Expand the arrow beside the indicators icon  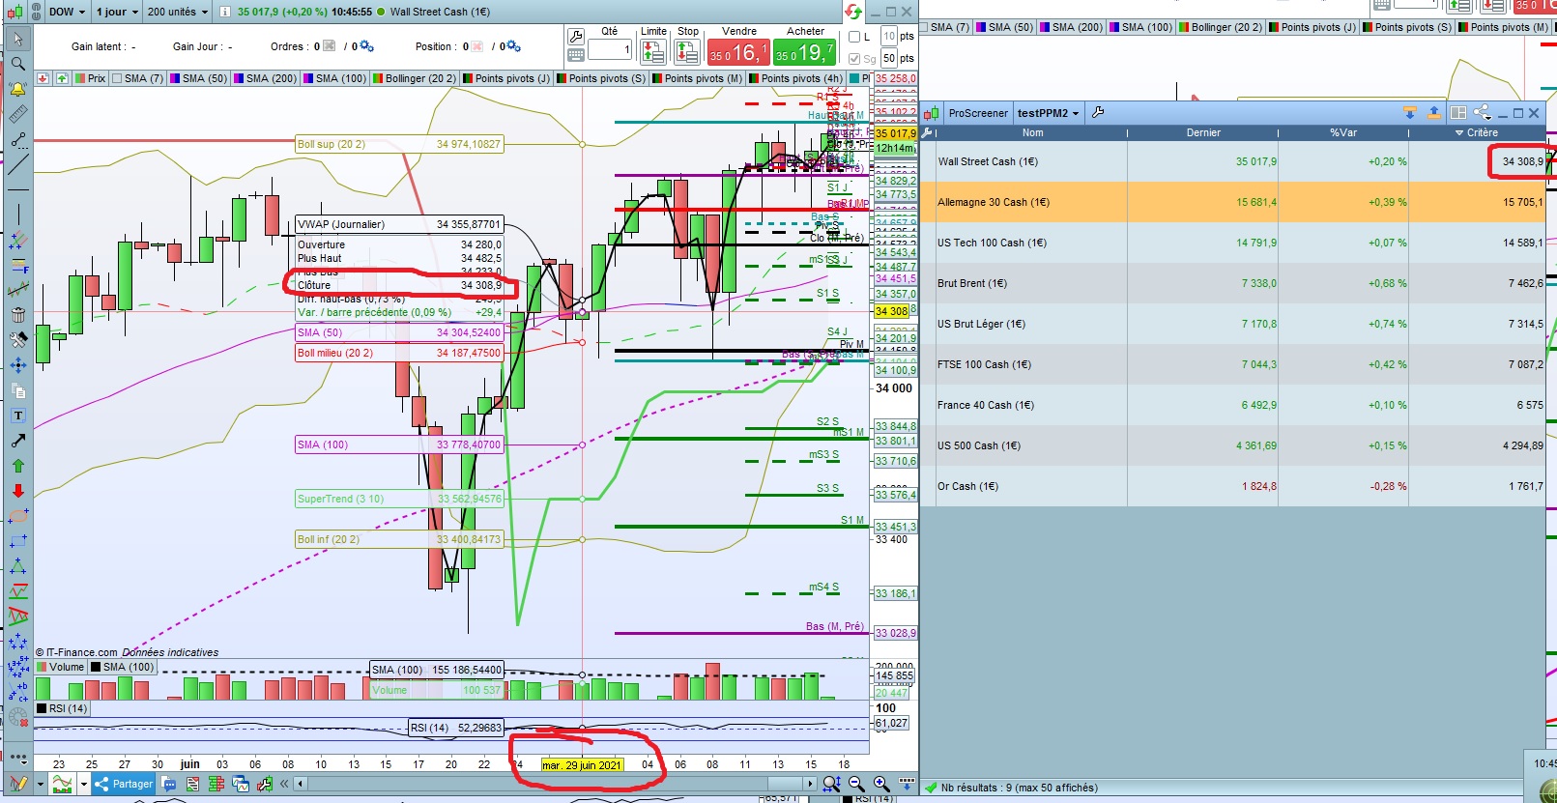tap(84, 784)
